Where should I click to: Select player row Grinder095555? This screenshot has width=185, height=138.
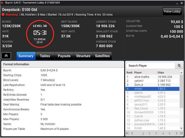pyautogui.click(x=152, y=112)
